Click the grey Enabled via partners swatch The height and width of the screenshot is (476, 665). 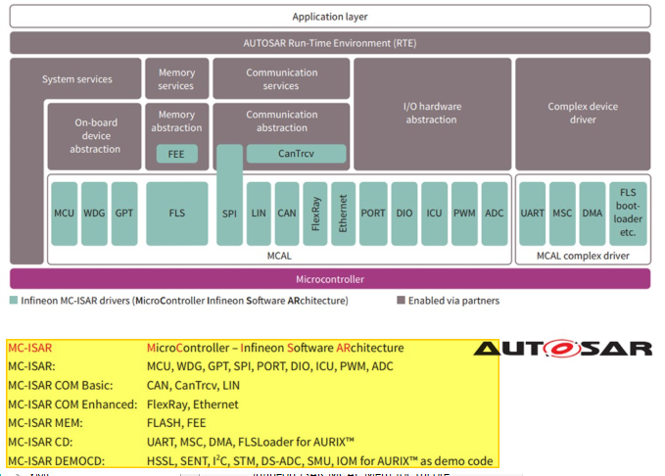(x=401, y=301)
